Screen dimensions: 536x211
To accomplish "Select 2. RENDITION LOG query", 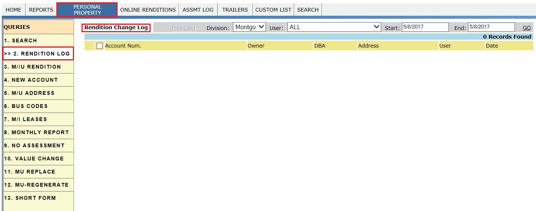I will (38, 54).
